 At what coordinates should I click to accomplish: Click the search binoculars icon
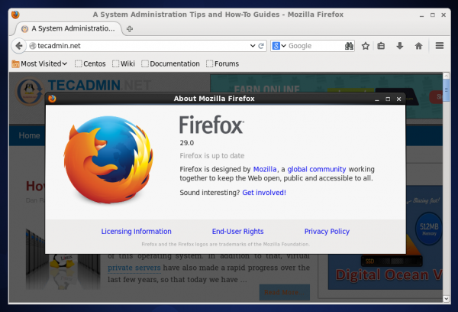(350, 46)
